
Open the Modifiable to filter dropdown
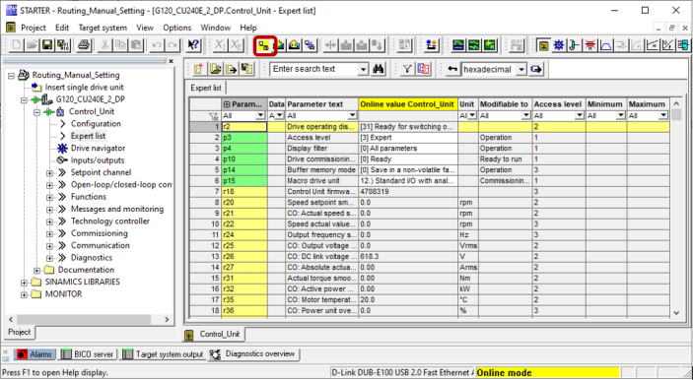click(x=526, y=115)
